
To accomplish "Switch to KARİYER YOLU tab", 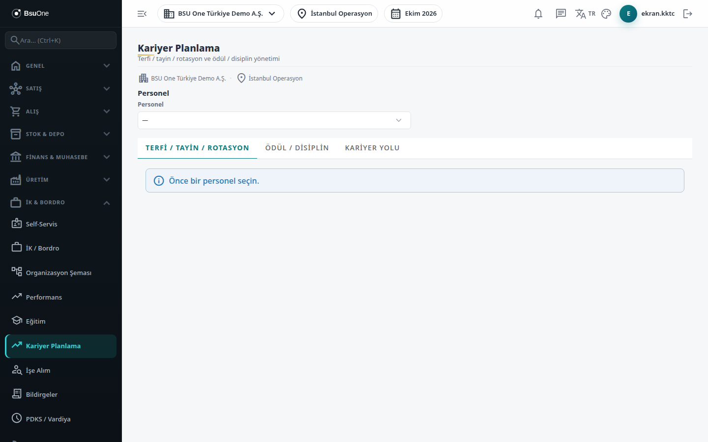I will 372,148.
